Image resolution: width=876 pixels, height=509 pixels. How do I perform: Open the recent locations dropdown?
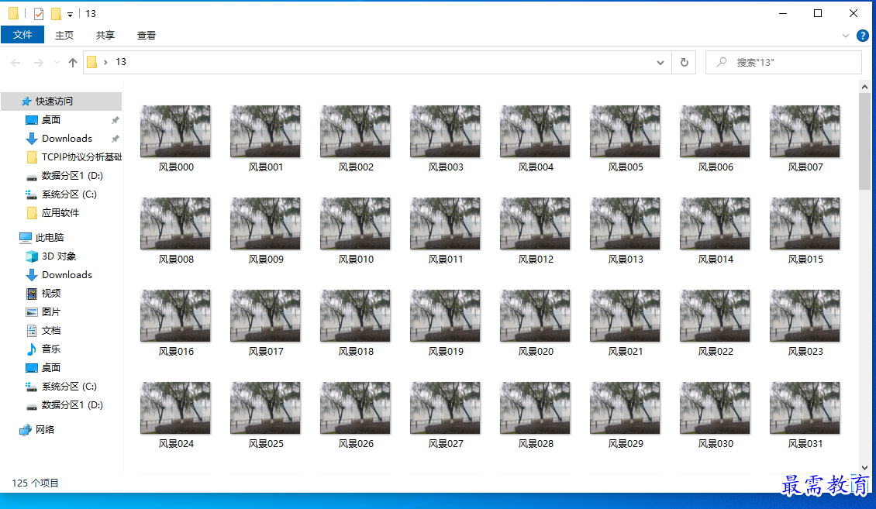[57, 63]
